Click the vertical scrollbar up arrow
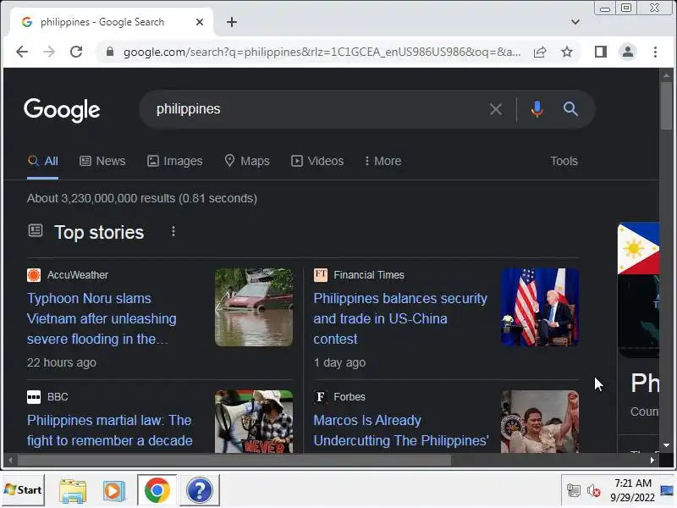Screen dimensions: 677x508 [x=666, y=75]
